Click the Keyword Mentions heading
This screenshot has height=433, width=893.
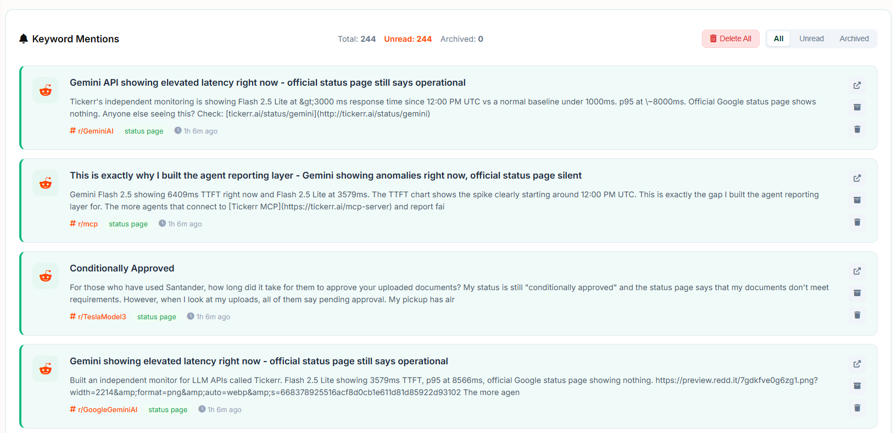tap(76, 39)
